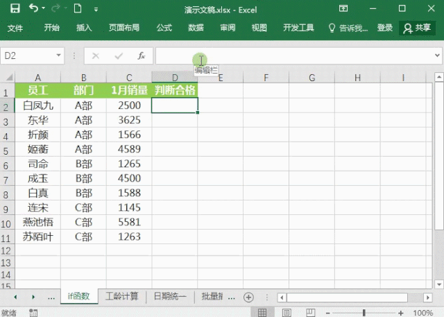The height and width of the screenshot is (317, 444).
Task: Expand the formula bar chevron
Action: [x=438, y=55]
